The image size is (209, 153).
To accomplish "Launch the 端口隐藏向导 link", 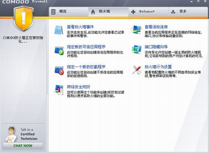I will [x=156, y=47].
